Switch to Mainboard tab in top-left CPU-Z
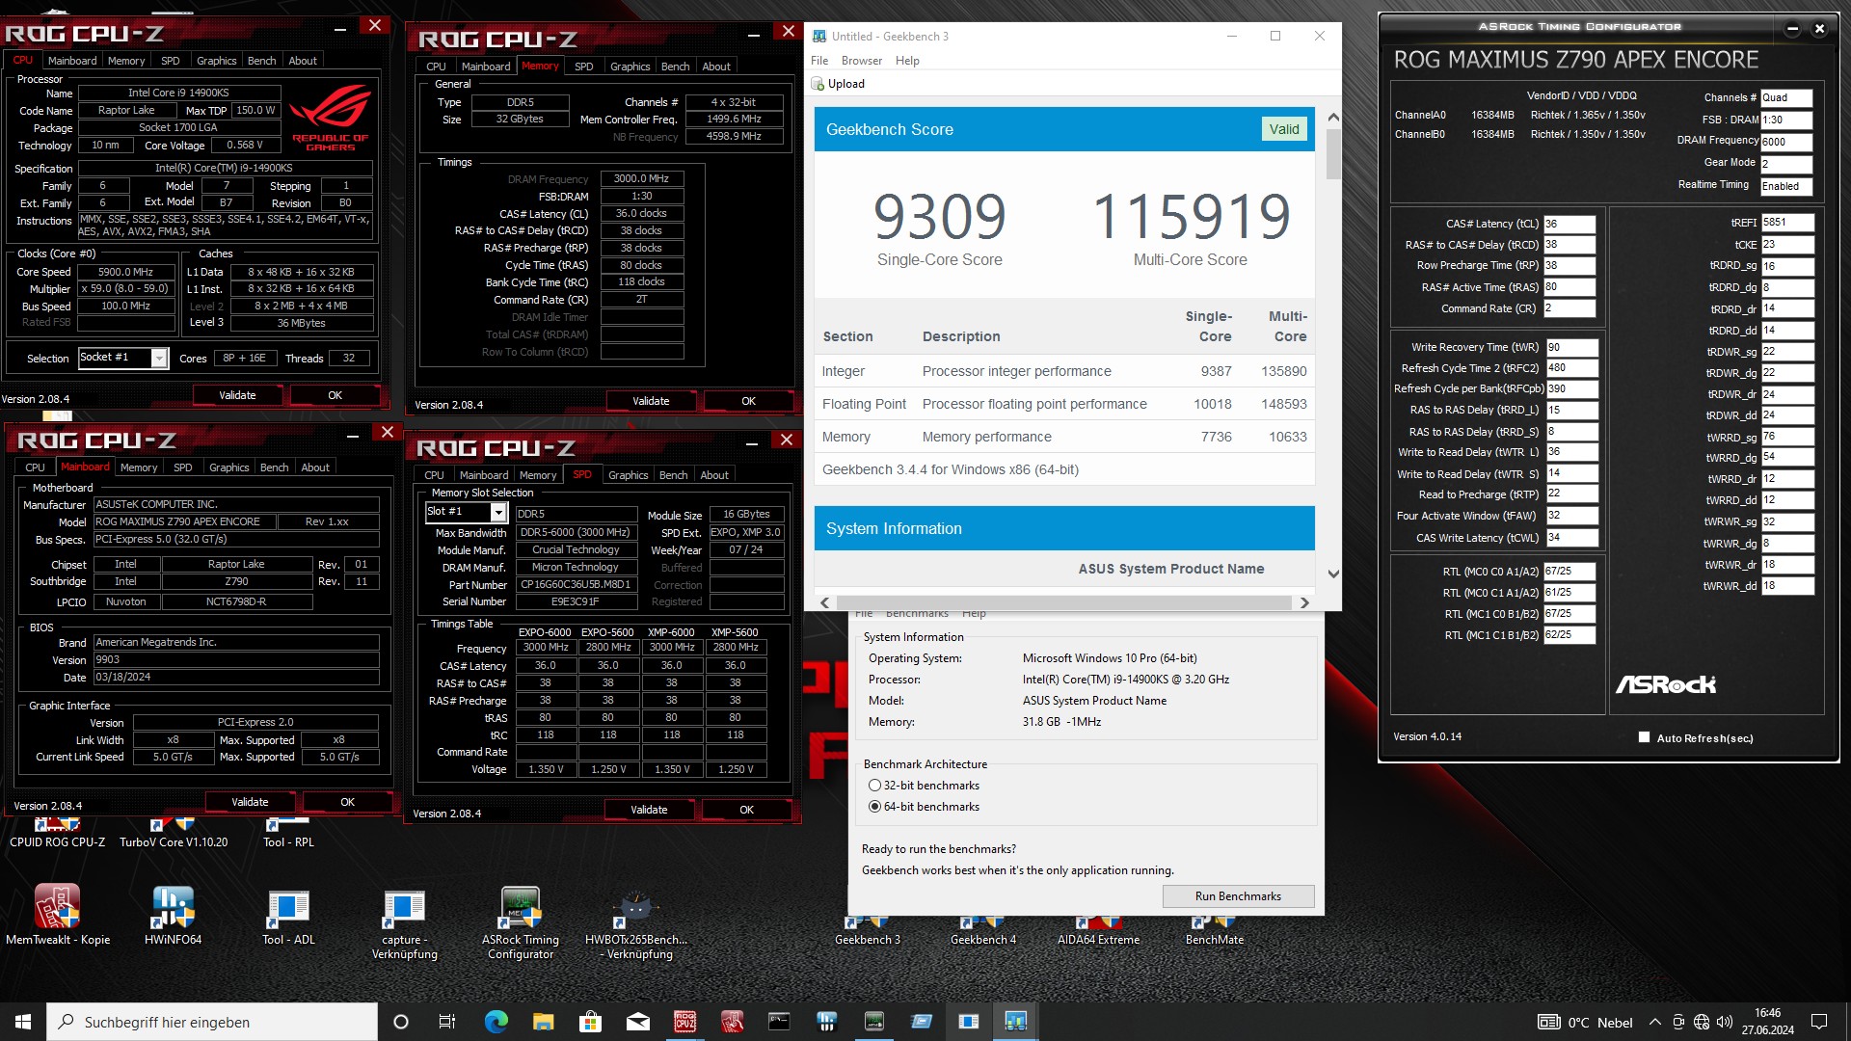The width and height of the screenshot is (1851, 1041). click(x=72, y=61)
